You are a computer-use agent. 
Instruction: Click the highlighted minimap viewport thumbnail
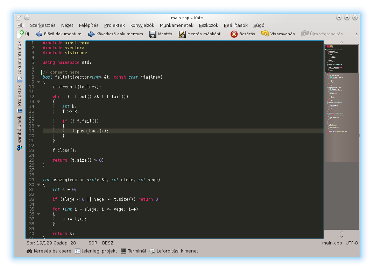341,59
